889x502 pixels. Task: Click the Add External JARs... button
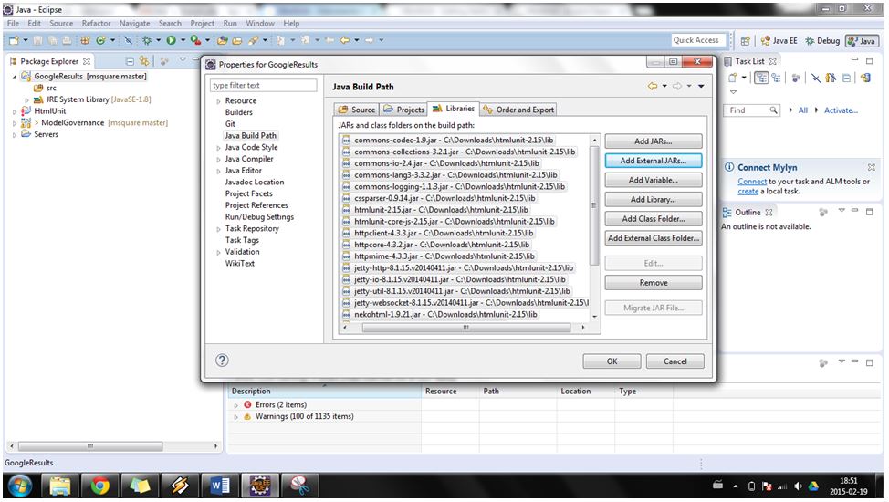click(654, 161)
